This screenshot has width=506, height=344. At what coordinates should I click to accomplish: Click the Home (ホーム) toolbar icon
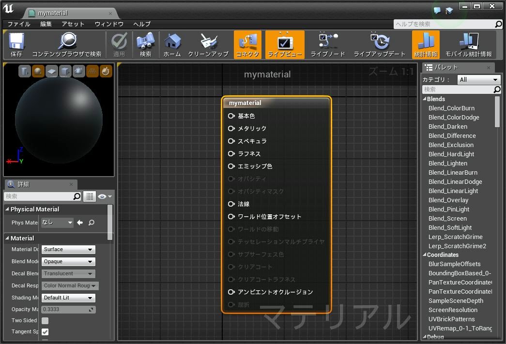coord(172,42)
